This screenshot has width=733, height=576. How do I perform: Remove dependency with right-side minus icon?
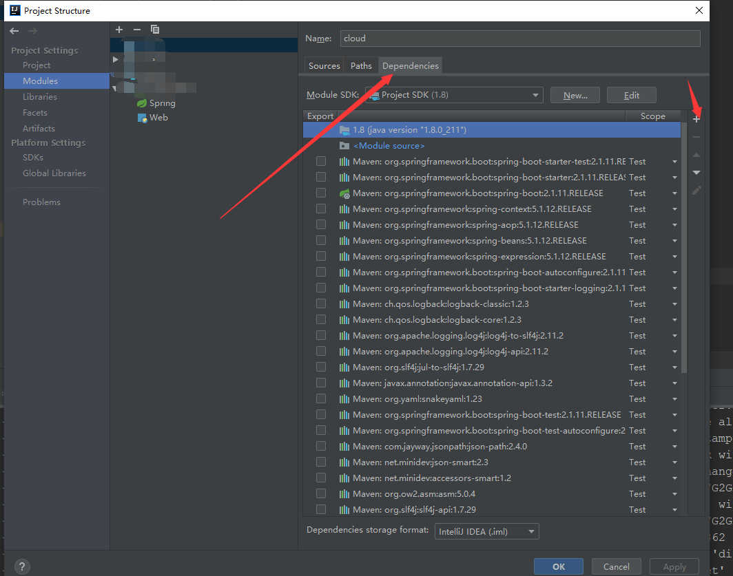point(696,137)
